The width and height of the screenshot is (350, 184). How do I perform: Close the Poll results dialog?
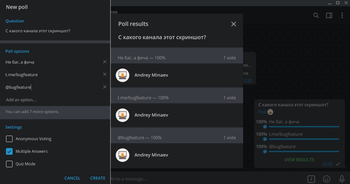pyautogui.click(x=234, y=24)
